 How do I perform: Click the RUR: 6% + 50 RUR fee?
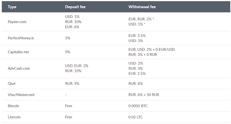click(144, 95)
